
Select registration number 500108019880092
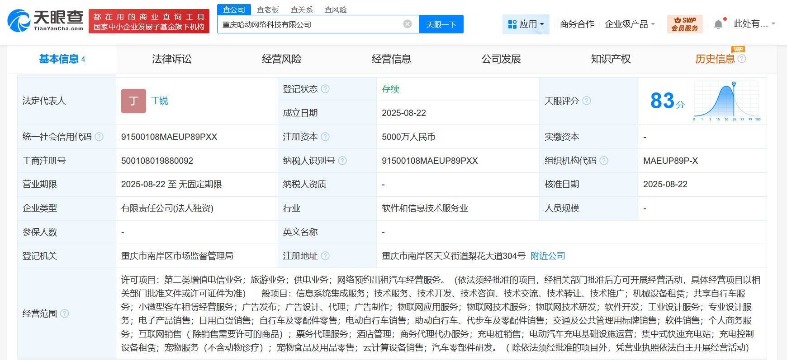[157, 161]
